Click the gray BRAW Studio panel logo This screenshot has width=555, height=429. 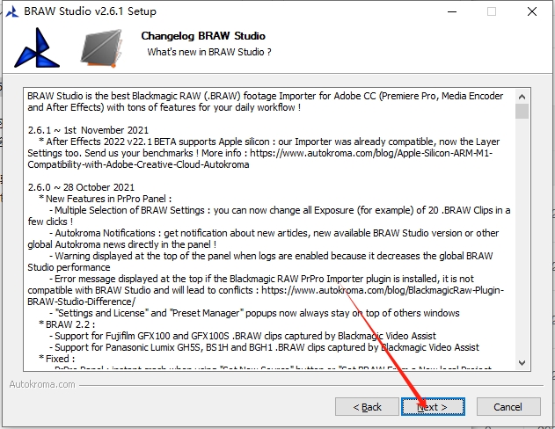point(101,48)
